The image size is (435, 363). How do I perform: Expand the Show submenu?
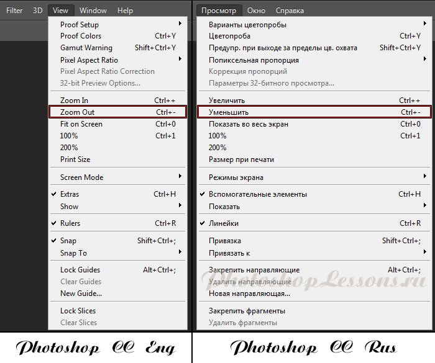point(117,207)
